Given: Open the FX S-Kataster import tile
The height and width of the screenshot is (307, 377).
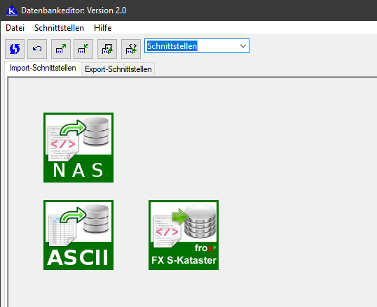Looking at the screenshot, I should tap(184, 235).
